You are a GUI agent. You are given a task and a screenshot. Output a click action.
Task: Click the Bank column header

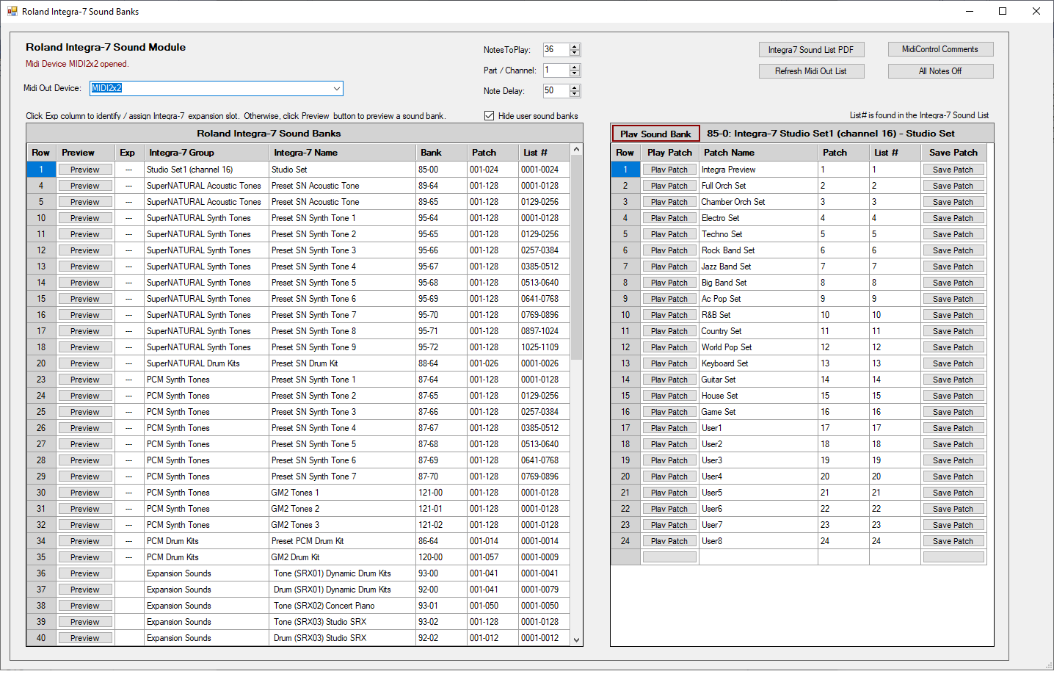(x=441, y=153)
